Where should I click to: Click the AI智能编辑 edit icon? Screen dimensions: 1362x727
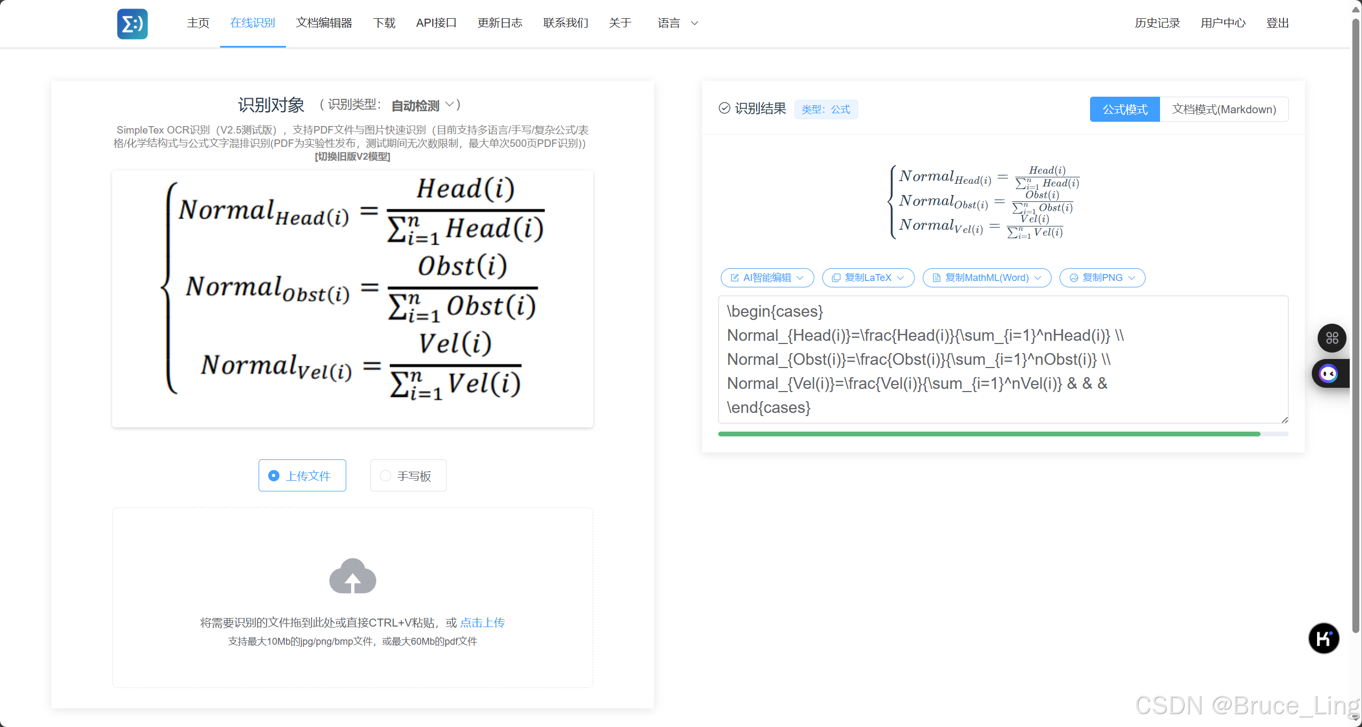click(x=735, y=278)
